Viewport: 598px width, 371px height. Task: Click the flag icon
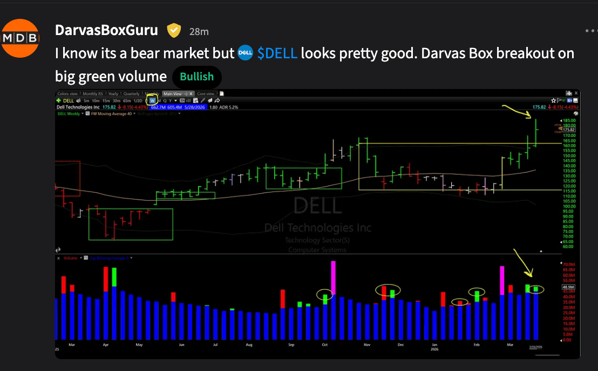(559, 100)
